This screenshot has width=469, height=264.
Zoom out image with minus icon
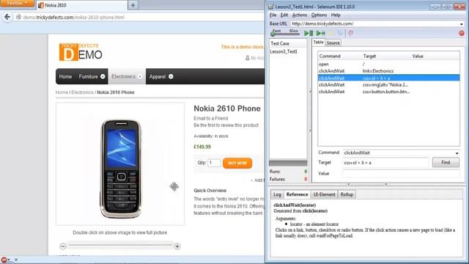(x=63, y=246)
